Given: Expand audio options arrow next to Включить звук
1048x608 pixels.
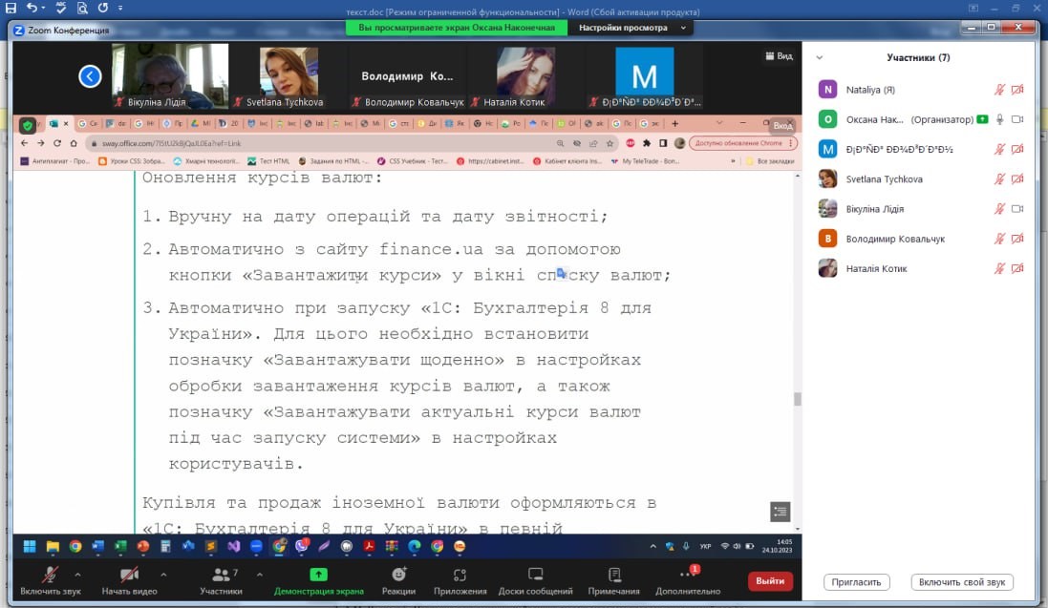Looking at the screenshot, I should pos(77,575).
